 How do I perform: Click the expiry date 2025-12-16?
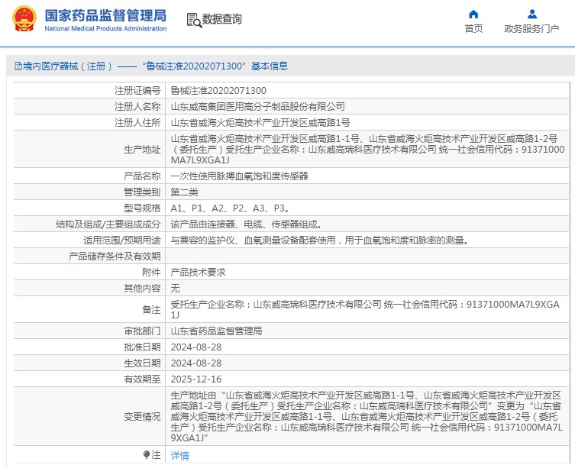tap(195, 379)
